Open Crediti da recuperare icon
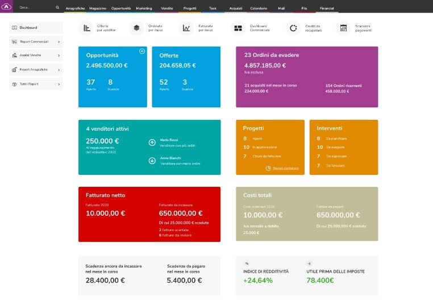The height and width of the screenshot is (301, 433). point(293,28)
